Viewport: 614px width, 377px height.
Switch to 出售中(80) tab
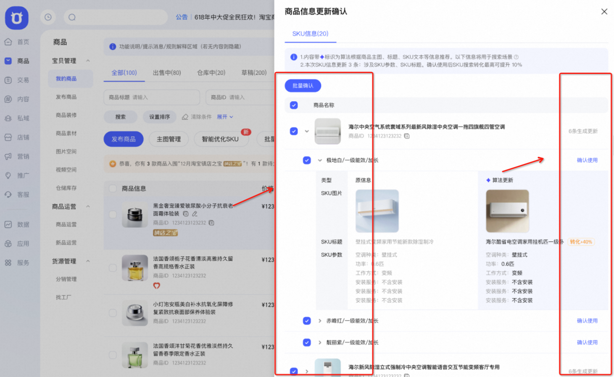pos(167,73)
